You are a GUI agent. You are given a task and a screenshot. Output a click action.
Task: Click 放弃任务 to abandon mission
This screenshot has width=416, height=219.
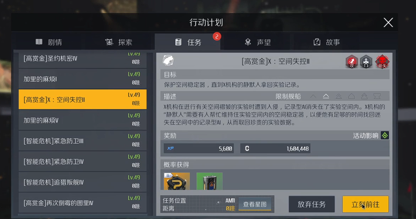pos(311,204)
